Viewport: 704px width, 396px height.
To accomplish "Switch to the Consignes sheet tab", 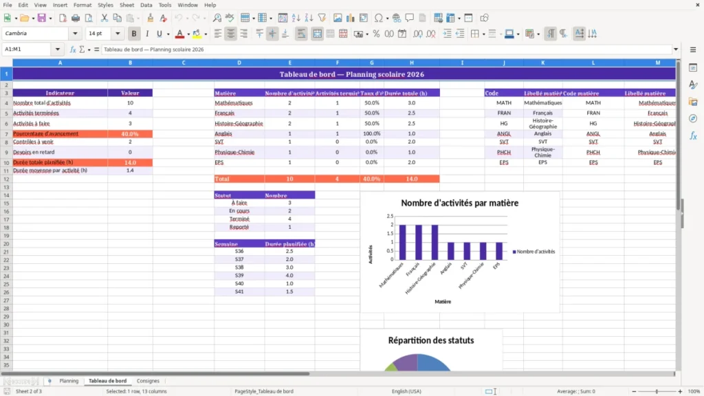I will [x=148, y=381].
